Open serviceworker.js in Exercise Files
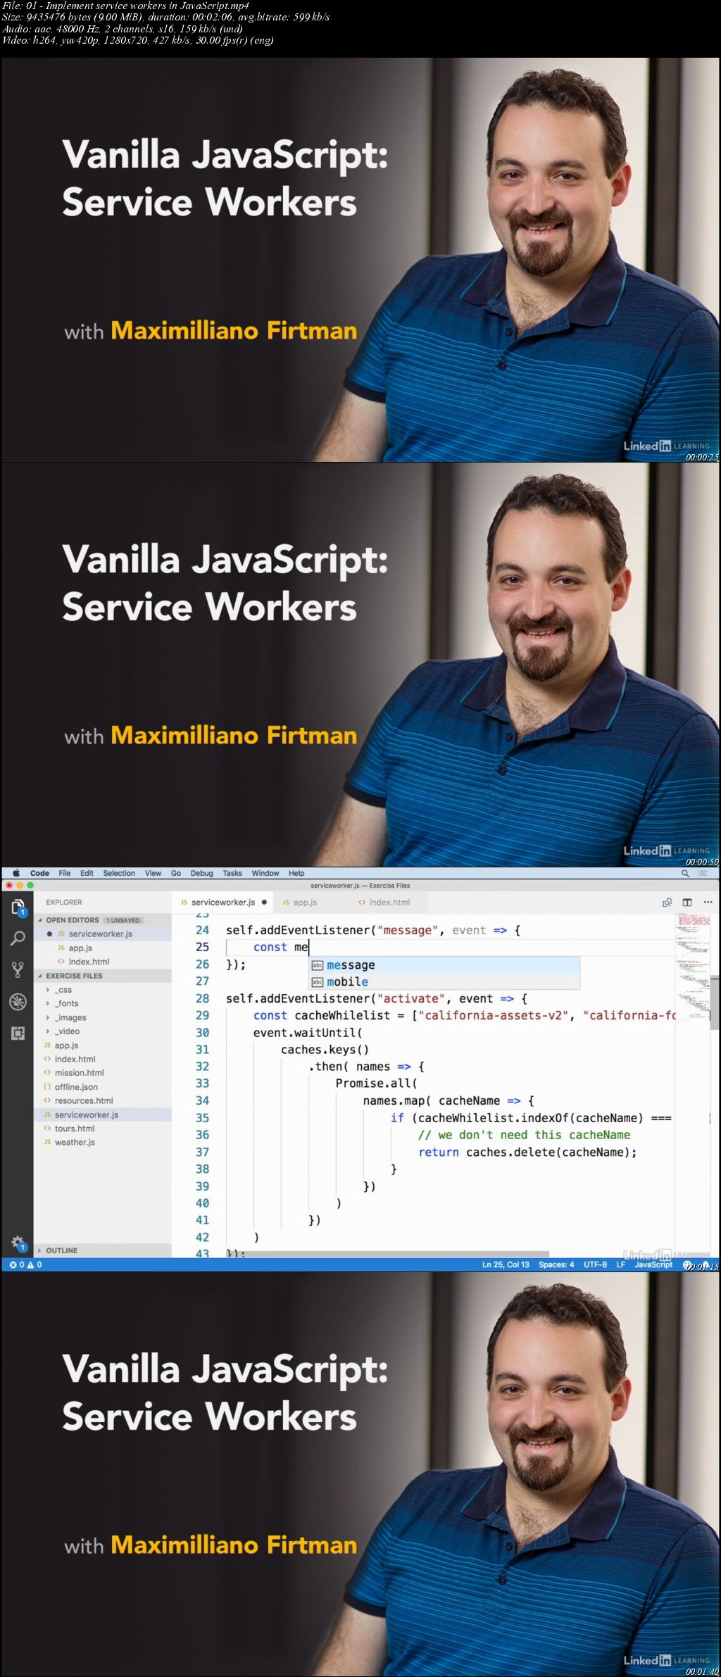 103,1114
